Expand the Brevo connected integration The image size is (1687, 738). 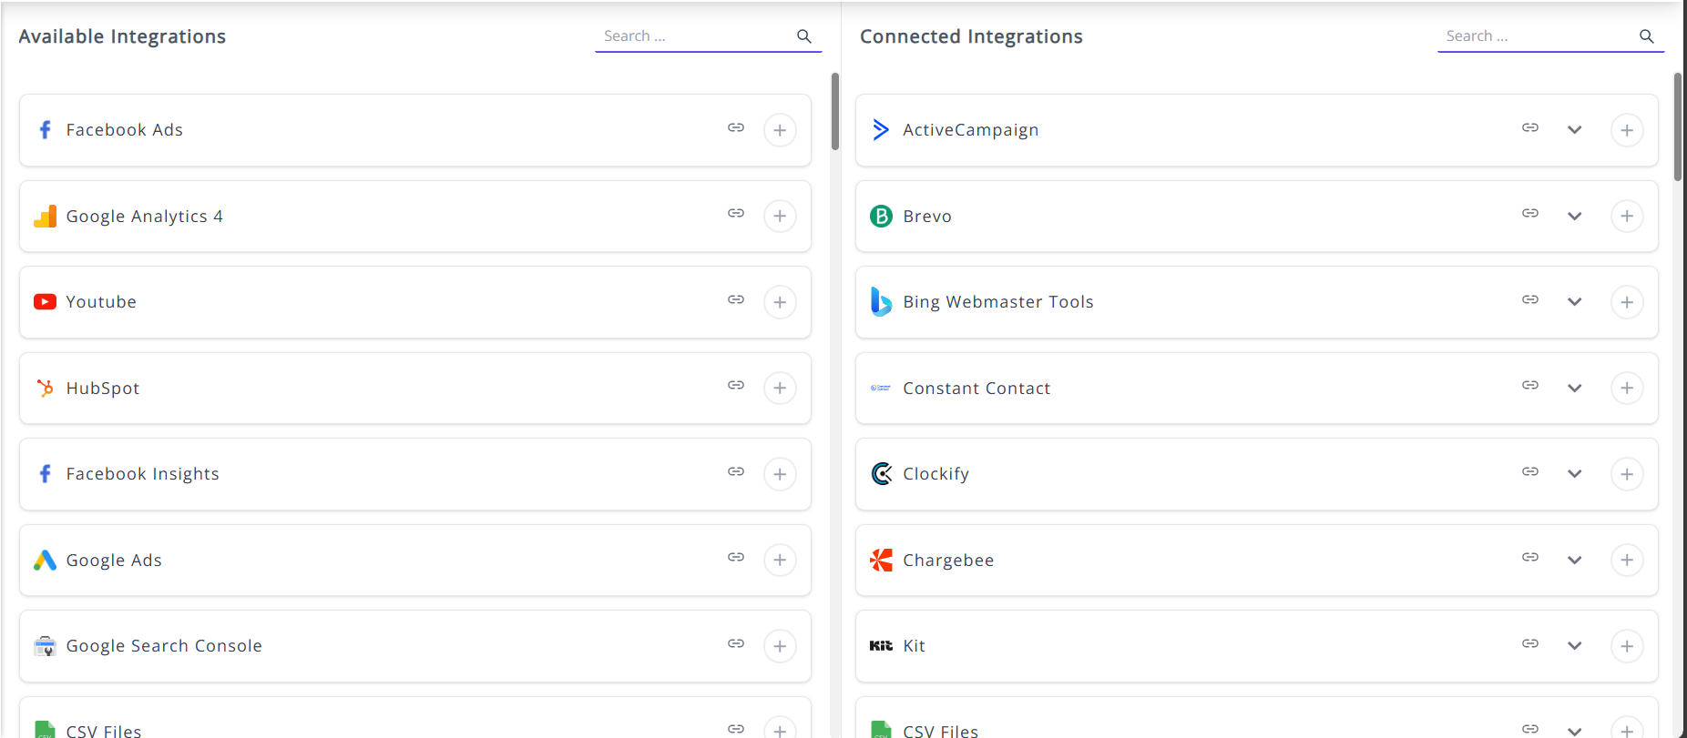[x=1574, y=217]
